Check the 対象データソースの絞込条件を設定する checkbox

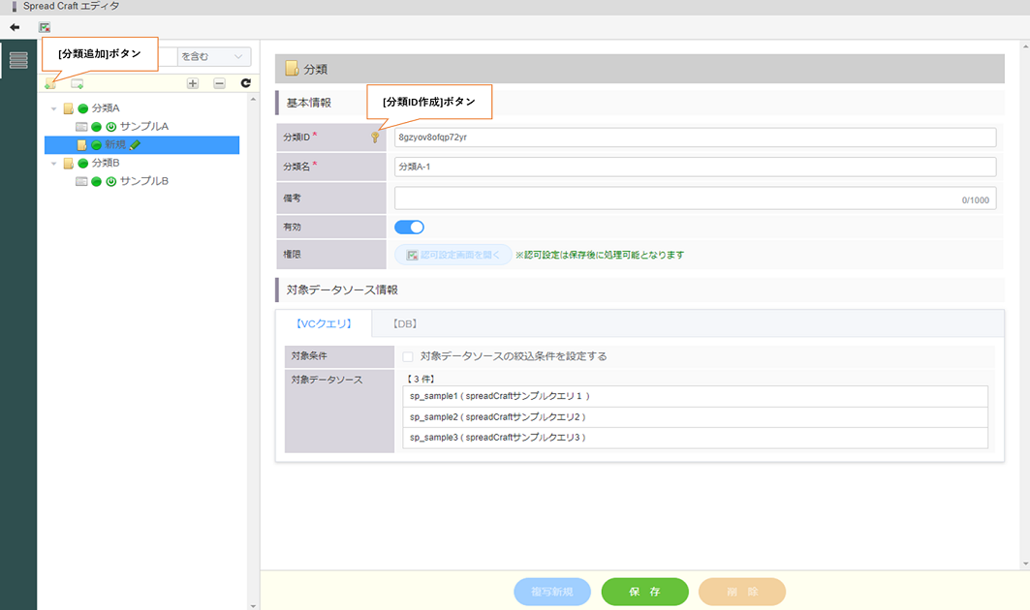pos(408,356)
